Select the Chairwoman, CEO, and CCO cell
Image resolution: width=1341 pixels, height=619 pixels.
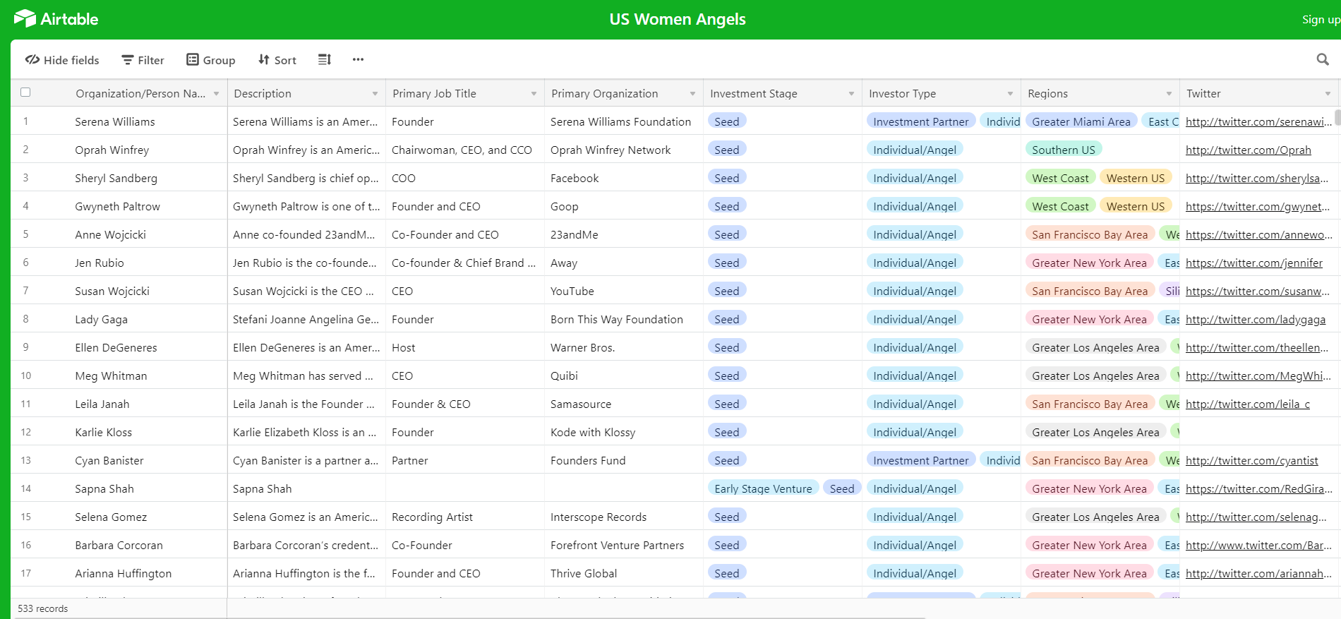pos(465,150)
